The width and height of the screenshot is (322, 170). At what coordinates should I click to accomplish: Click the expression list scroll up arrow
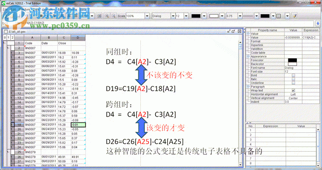[x=318, y=130]
